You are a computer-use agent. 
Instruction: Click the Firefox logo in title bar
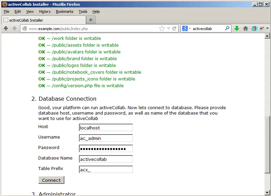[x=5, y=4]
